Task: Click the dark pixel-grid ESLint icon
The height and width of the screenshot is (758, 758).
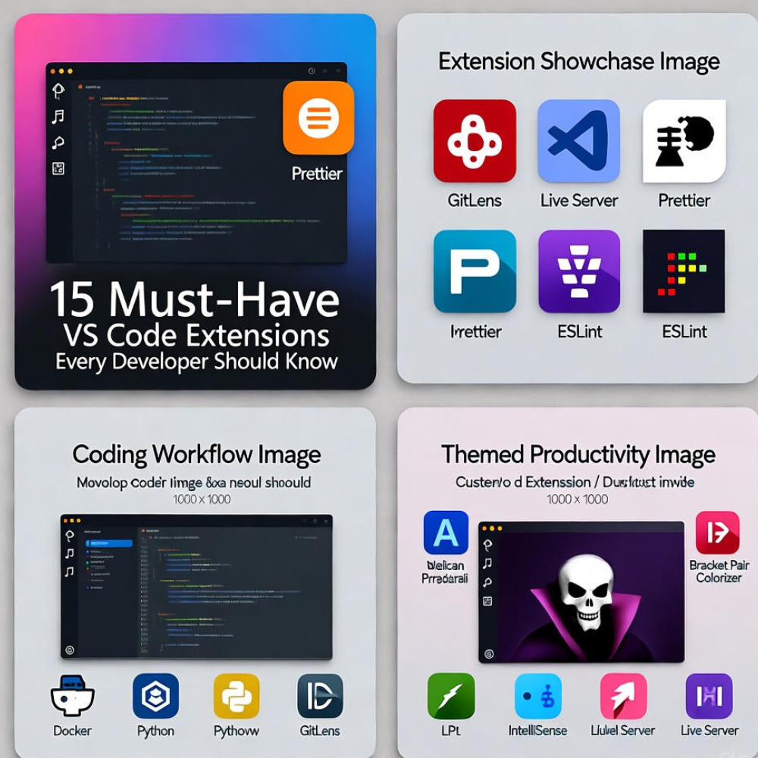Action: click(684, 271)
